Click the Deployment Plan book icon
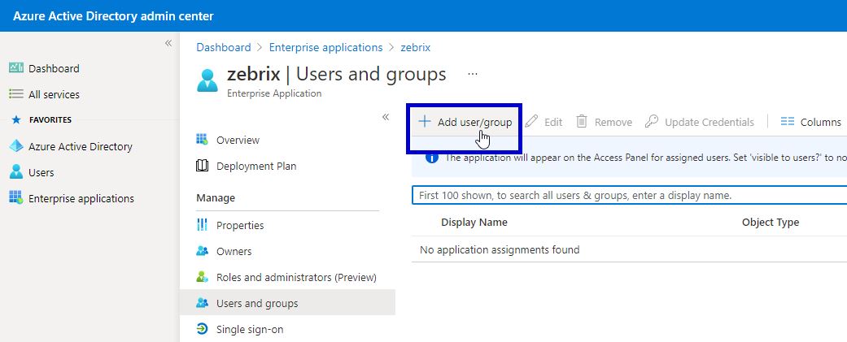Image resolution: width=847 pixels, height=342 pixels. (202, 166)
